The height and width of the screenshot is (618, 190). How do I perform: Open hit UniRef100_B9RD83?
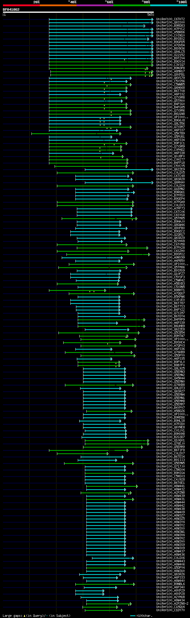click(x=170, y=26)
